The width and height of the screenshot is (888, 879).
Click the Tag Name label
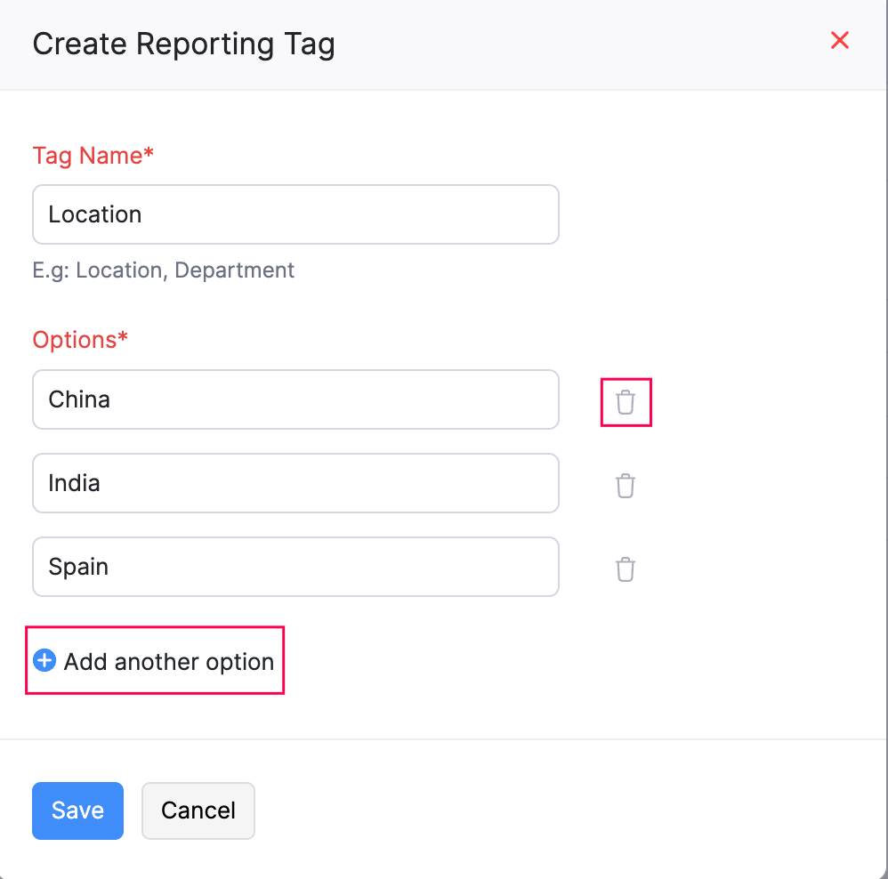(93, 156)
